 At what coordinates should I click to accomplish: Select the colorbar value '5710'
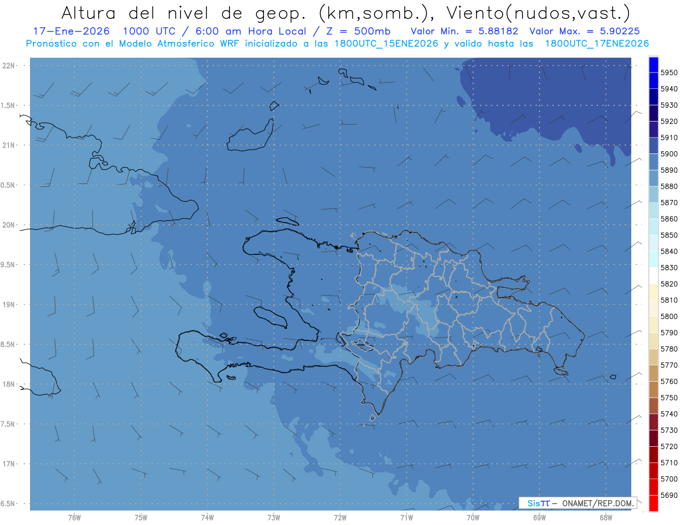click(669, 463)
